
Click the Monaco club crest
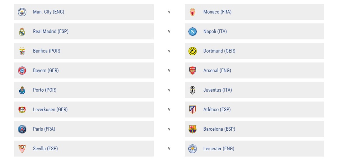coord(193,12)
